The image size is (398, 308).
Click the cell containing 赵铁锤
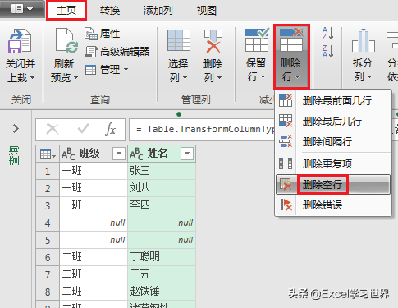[162, 292]
